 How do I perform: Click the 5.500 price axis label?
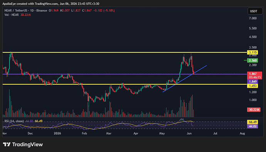[253, 28]
